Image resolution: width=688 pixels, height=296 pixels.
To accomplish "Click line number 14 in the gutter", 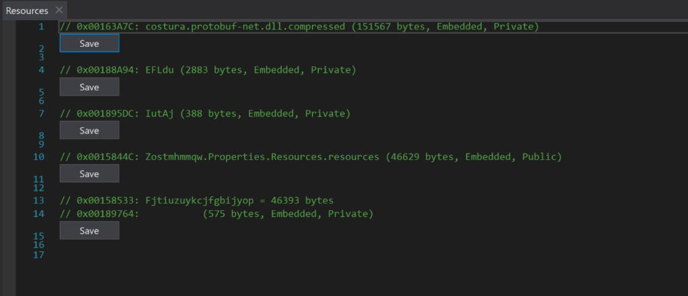I will 39,214.
